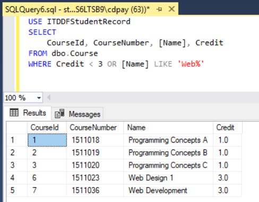Image resolution: width=259 pixels, height=202 pixels.
Task: Close the SQLQuery6.sql tab
Action: (171, 9)
